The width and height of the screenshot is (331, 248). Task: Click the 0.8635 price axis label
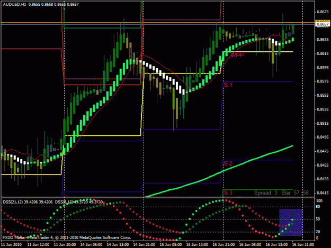coord(323,40)
